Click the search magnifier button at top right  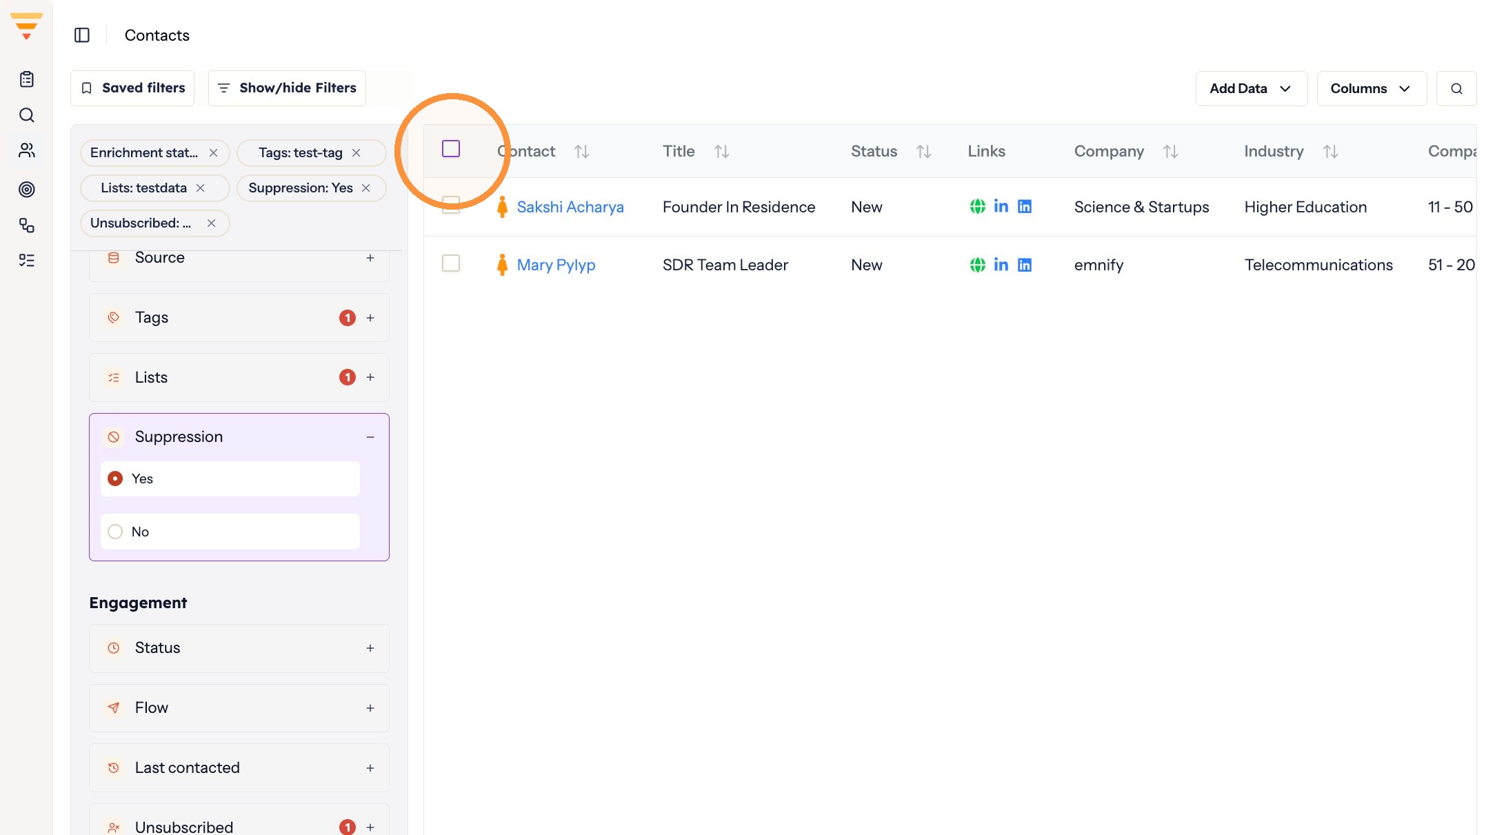coord(1456,88)
